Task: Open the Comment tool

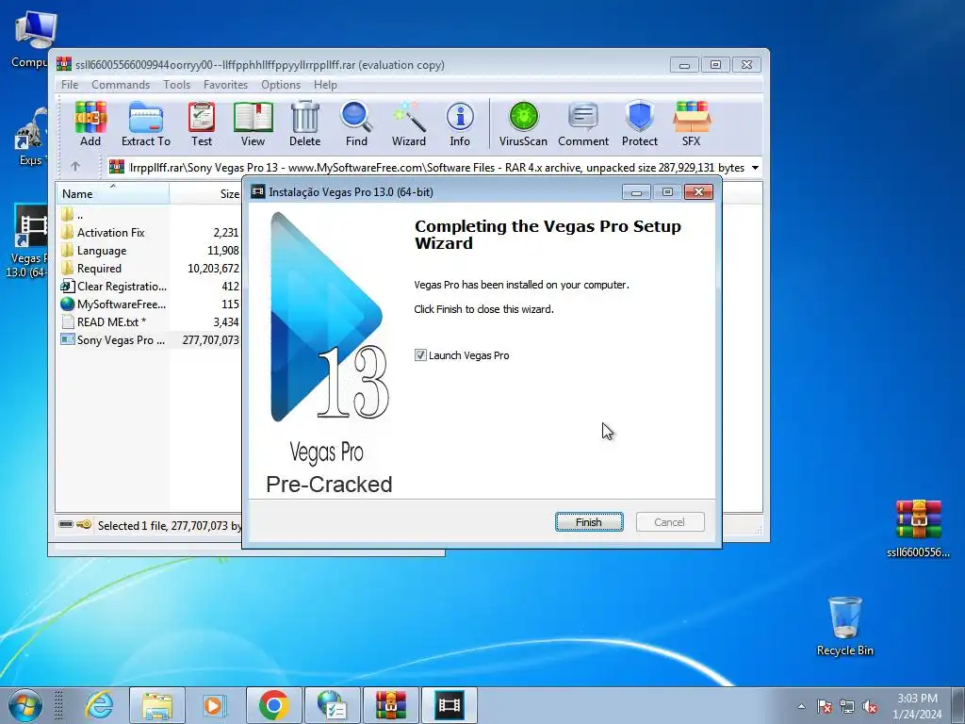Action: 583,123
